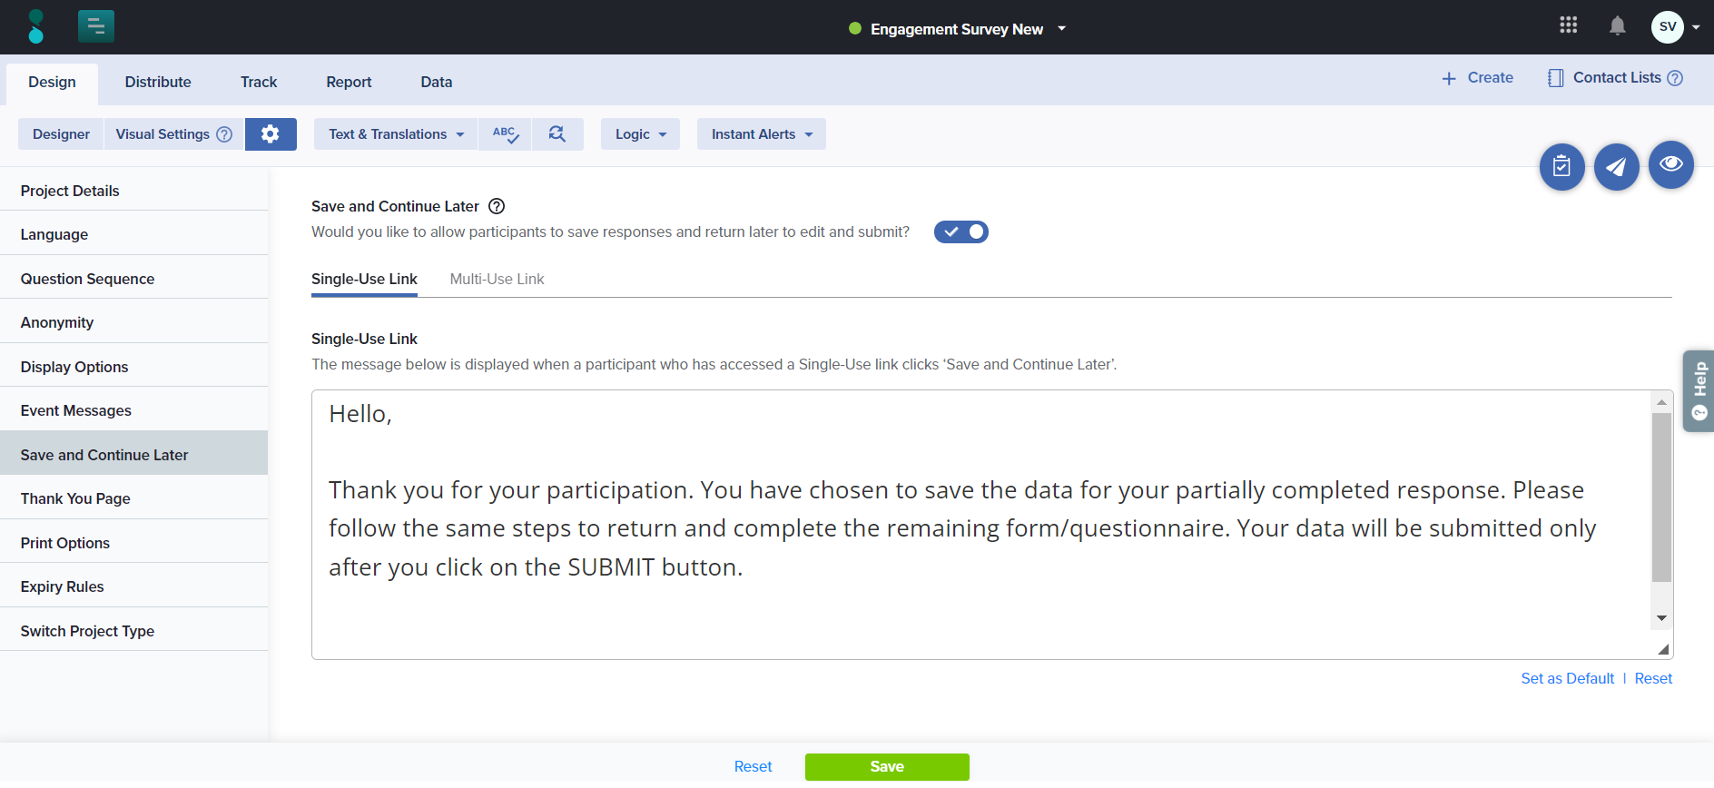Viewport: 1714px width, 788px height.
Task: Expand the Instant Alerts dropdown
Action: (x=761, y=134)
